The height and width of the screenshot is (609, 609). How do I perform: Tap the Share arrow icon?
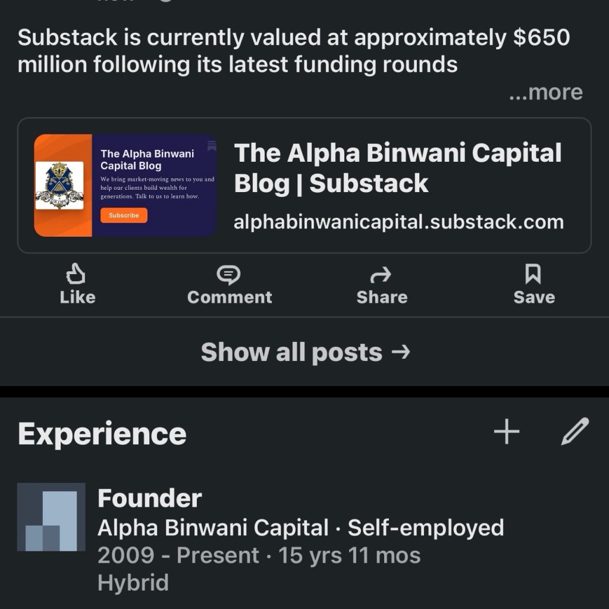point(381,274)
